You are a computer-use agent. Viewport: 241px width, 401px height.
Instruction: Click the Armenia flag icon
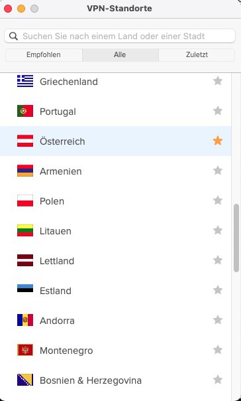click(x=25, y=171)
